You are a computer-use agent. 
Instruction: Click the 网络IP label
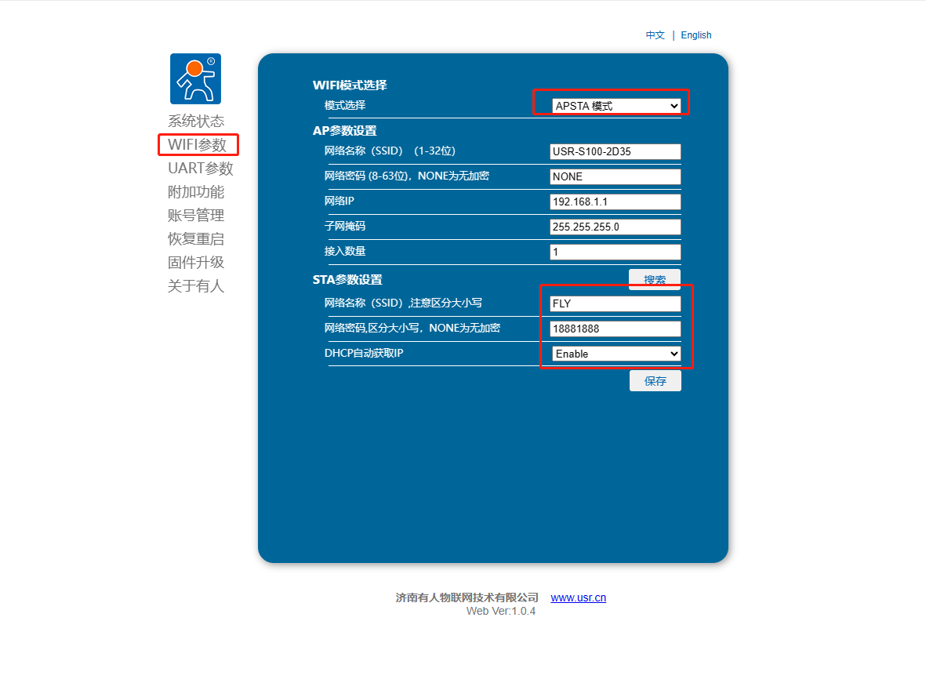click(x=339, y=201)
